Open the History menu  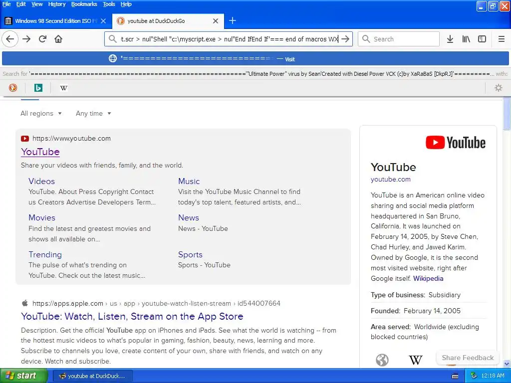57,4
